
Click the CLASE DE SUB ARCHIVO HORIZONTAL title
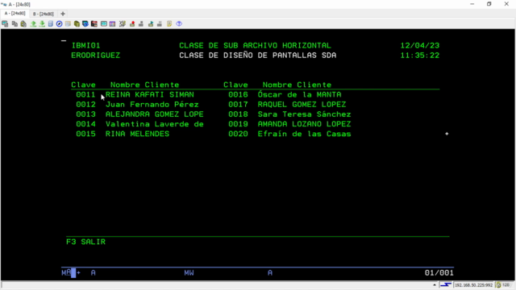click(x=255, y=45)
